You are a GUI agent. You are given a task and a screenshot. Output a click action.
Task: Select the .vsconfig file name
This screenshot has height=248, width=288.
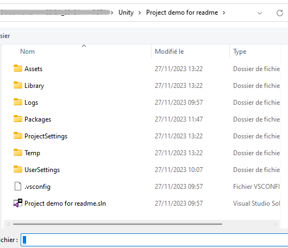37,187
